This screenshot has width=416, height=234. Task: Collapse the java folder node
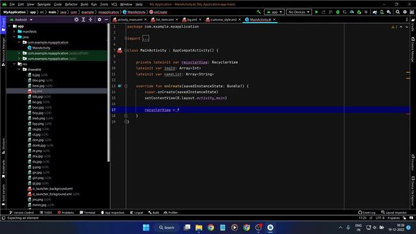[14, 37]
